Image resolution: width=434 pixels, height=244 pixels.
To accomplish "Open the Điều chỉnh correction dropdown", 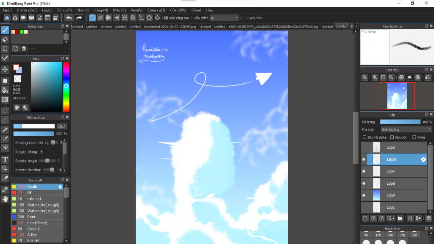I will (224, 18).
